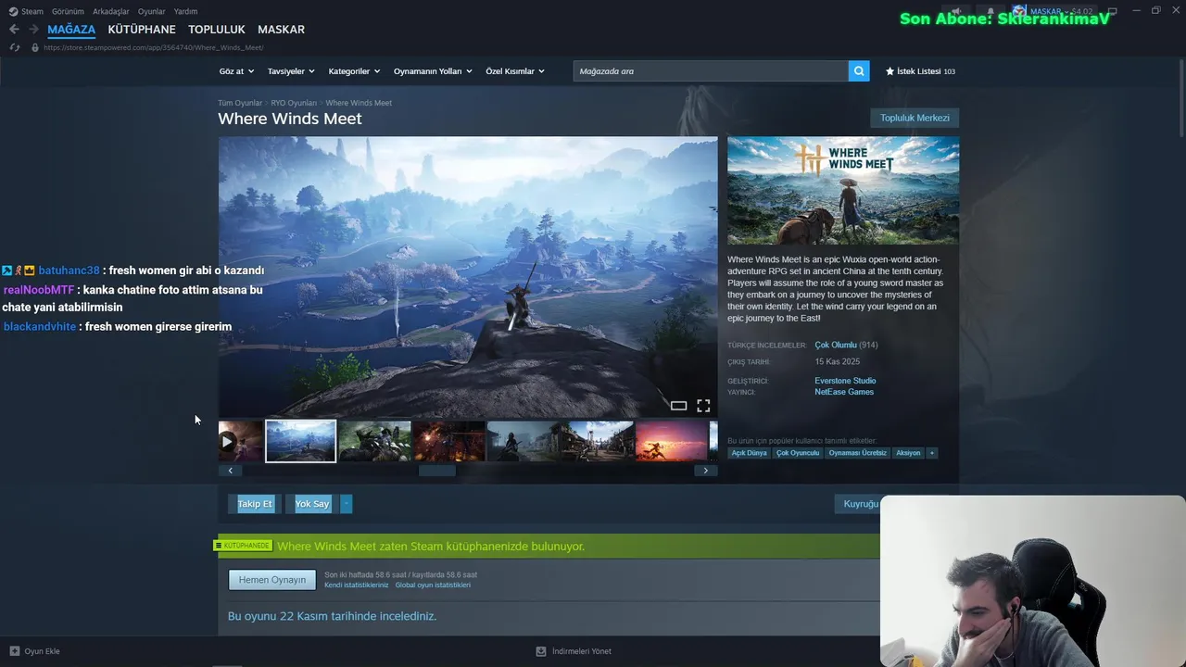
Task: Open fullscreen view of the screenshot
Action: pos(703,406)
